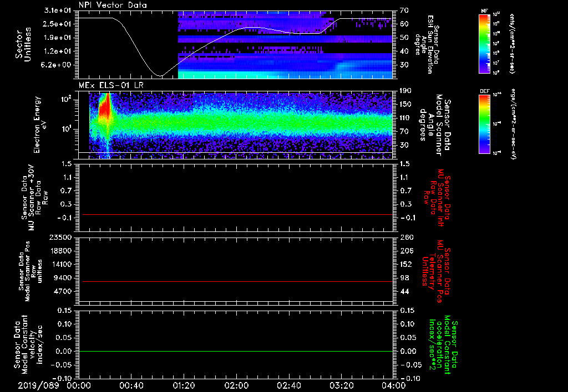Click the "01:20" time tick label
568x392 pixels.
184,385
